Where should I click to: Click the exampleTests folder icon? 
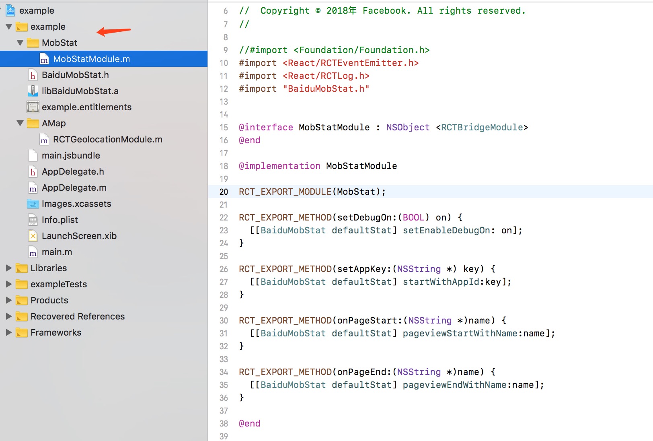tap(22, 284)
